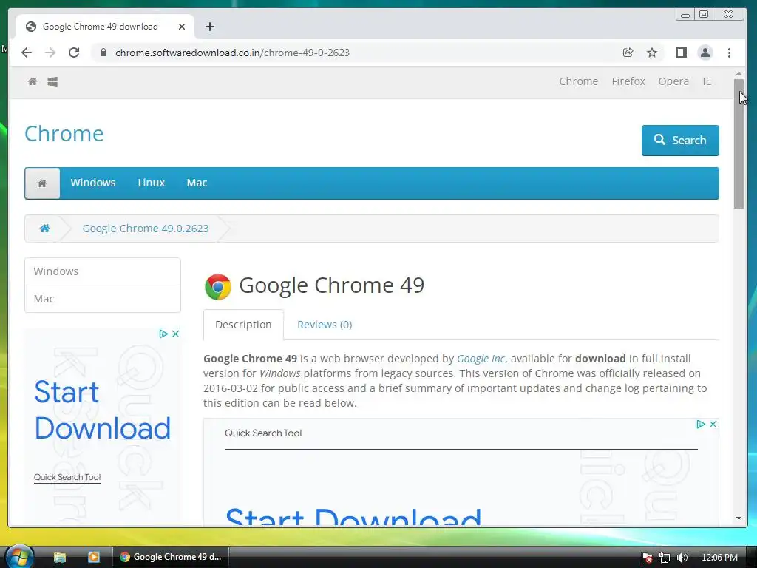This screenshot has width=757, height=568.
Task: Open the security flag alert tray icon
Action: pos(647,558)
